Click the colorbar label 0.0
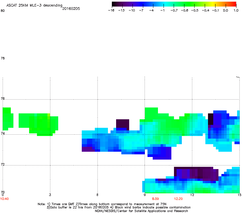 click(x=226, y=10)
